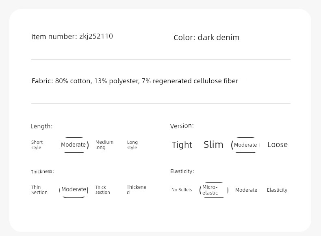
Task: Click the Color: dark denim label
Action: pyautogui.click(x=206, y=37)
